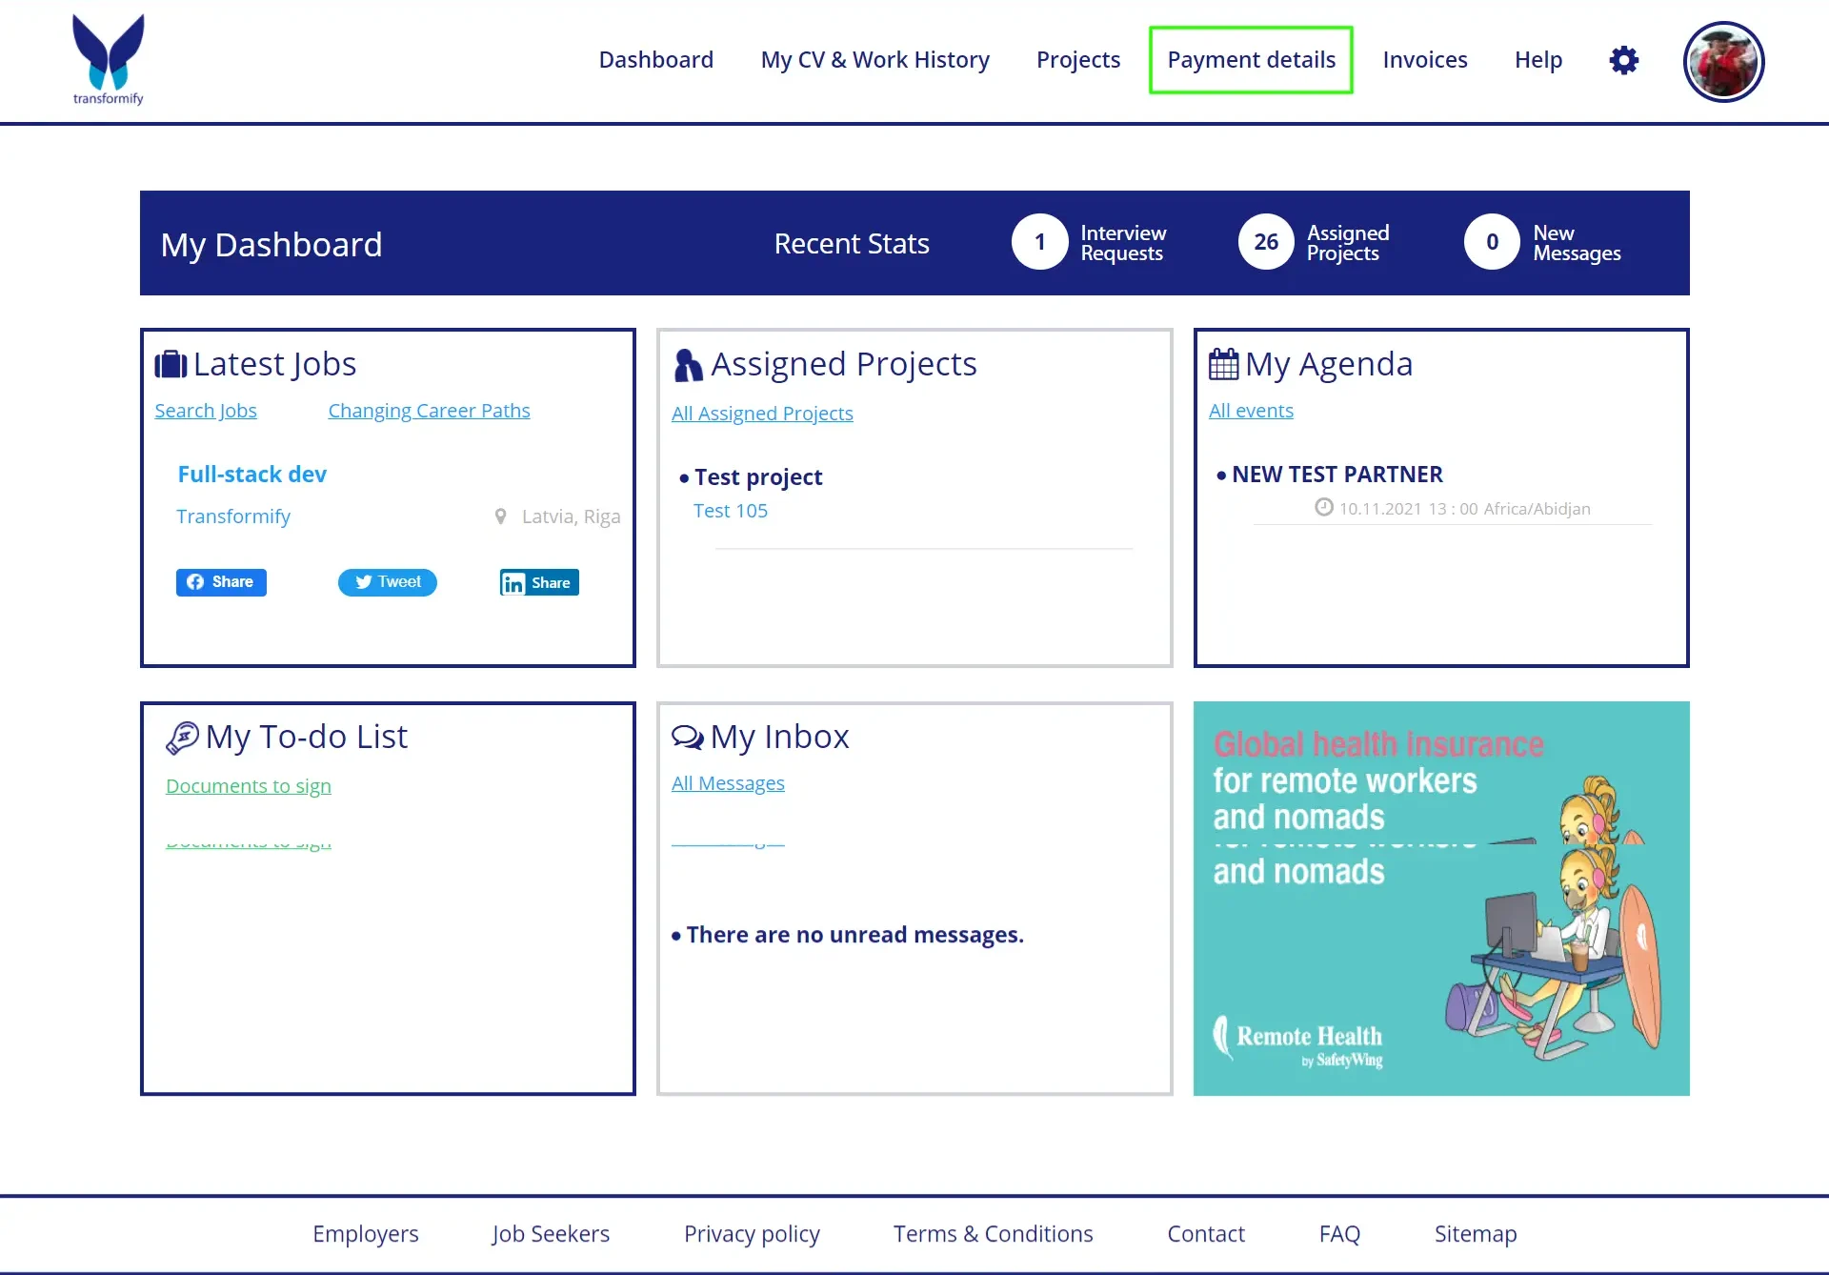Open the Sitemap footer link
This screenshot has width=1829, height=1275.
click(1476, 1234)
